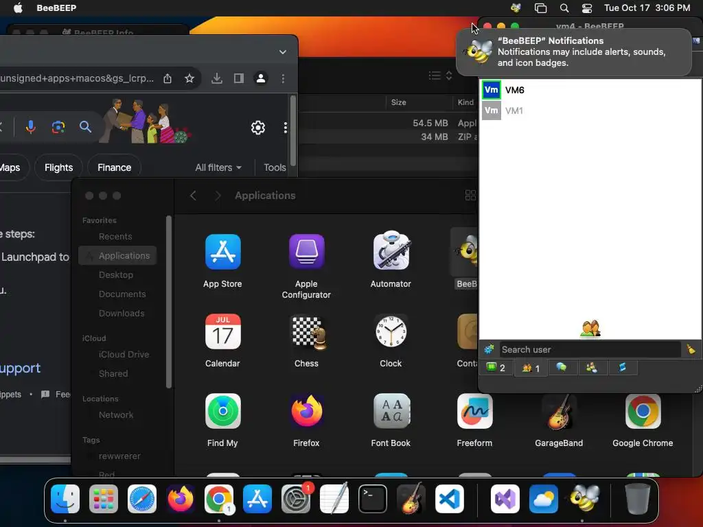Screen dimensions: 703x527
Task: Select the rewwrerer tag in Finder sidebar
Action: pos(119,456)
